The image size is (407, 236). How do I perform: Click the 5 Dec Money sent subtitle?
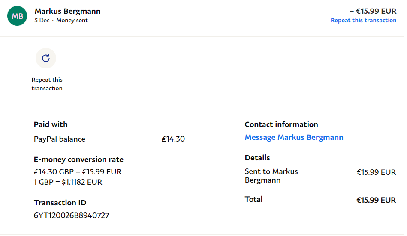click(61, 21)
